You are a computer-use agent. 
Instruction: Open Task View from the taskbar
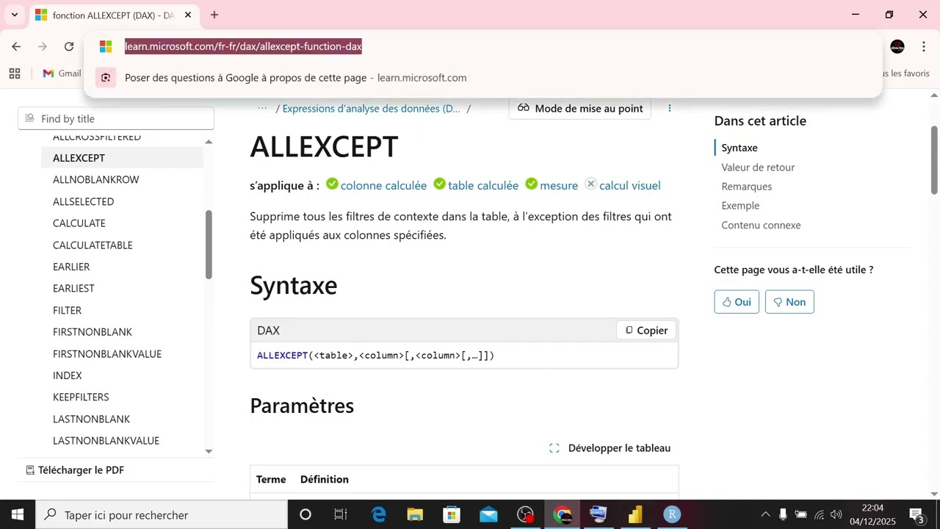(x=341, y=514)
